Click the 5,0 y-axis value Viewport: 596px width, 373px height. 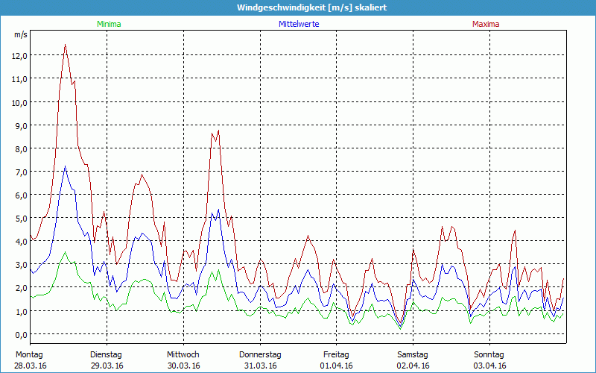coord(22,219)
